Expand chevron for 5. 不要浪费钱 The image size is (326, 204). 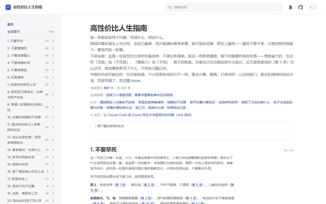coord(53,70)
